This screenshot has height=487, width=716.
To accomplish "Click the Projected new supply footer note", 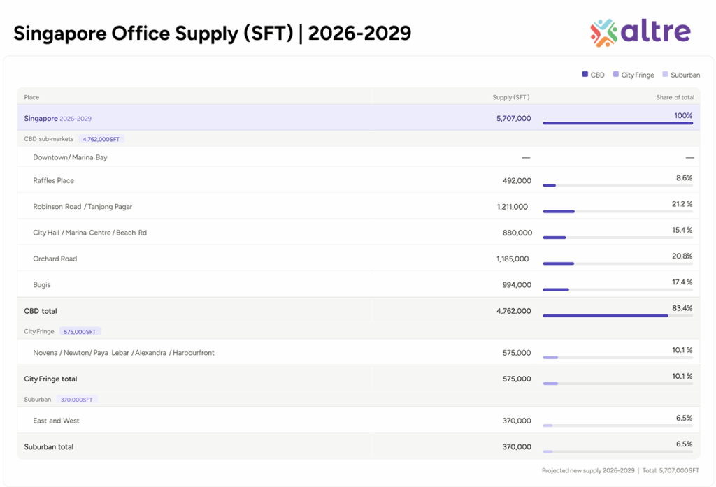I will 588,470.
